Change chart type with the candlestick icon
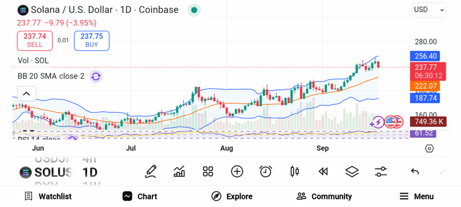Image resolution: width=461 pixels, height=207 pixels. click(x=295, y=171)
